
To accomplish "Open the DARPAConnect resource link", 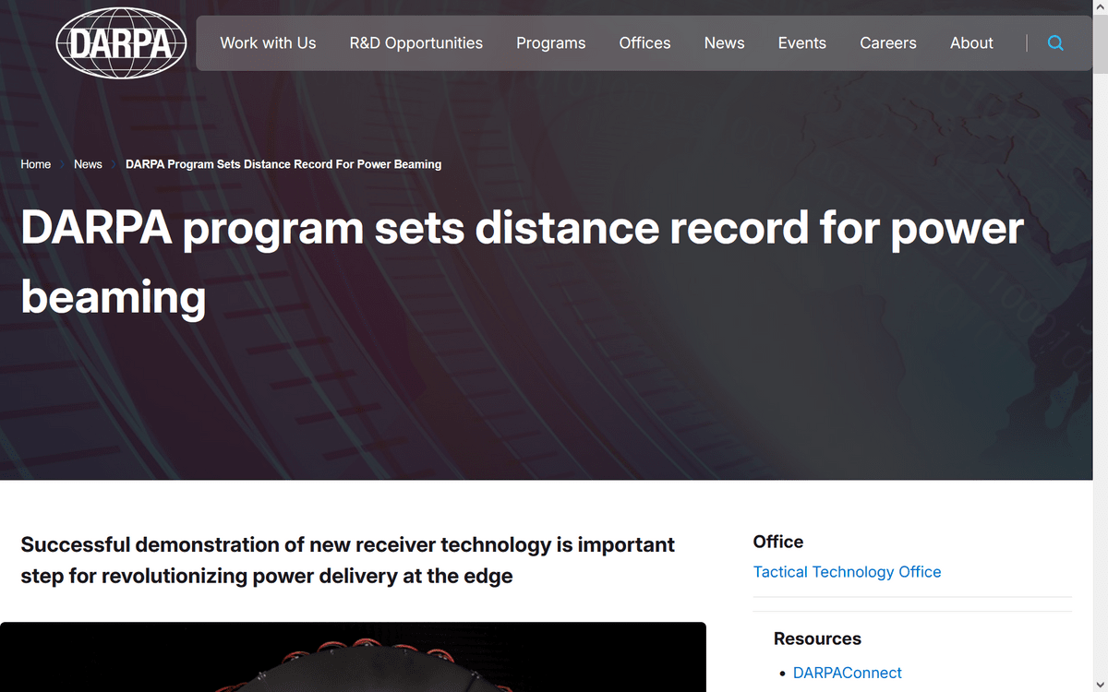I will pos(847,673).
